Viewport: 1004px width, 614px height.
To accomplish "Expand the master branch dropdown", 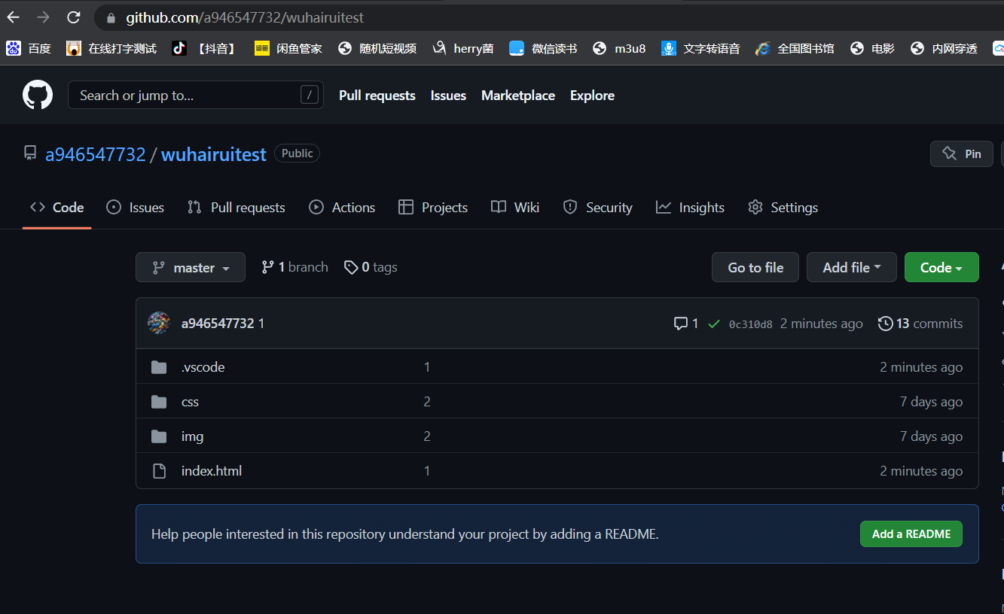I will click(x=191, y=267).
